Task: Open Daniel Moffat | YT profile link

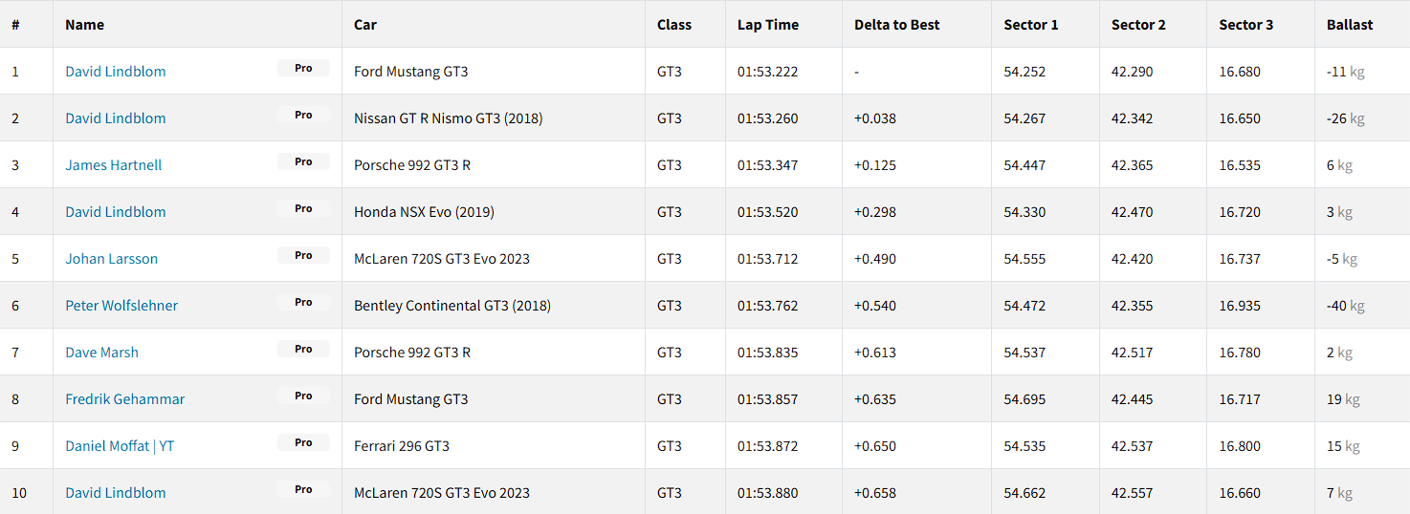Action: coord(120,446)
